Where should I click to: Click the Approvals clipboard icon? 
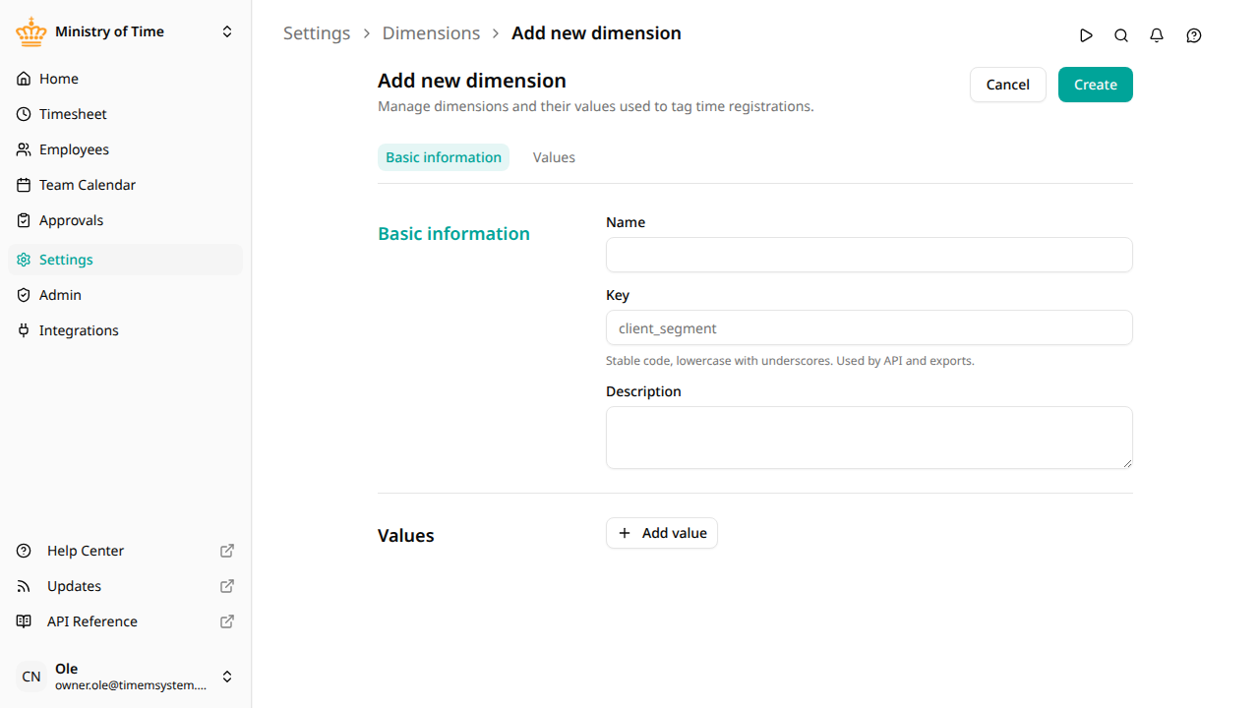(x=24, y=220)
